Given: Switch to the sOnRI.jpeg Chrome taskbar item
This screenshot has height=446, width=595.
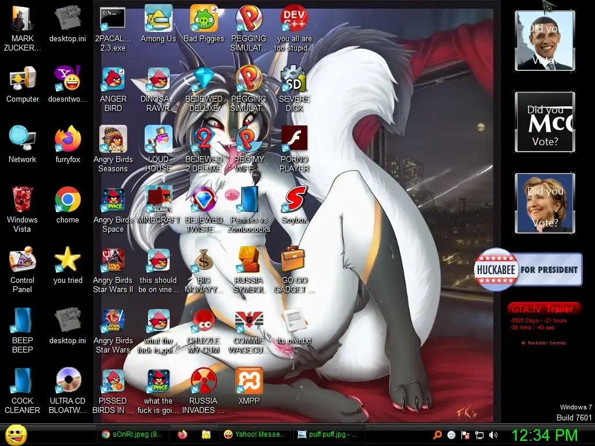Looking at the screenshot, I should point(133,434).
